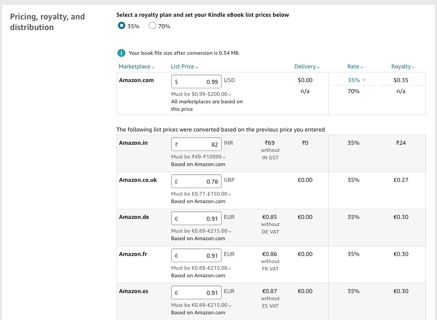437x320 pixels.
Task: Expand Amazon.fr price range requirements
Action: 230,267
